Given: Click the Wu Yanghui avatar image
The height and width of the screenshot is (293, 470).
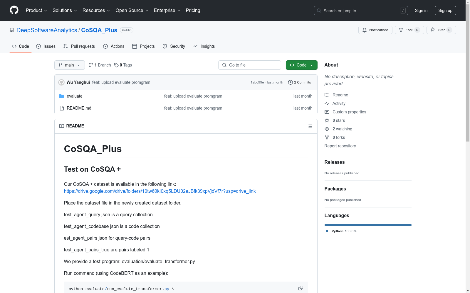Looking at the screenshot, I should coord(61,82).
